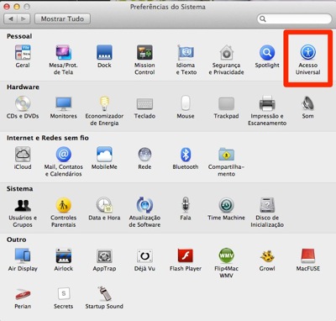This screenshot has width=336, height=321.
Task: Go back with the left arrow button
Action: [x=11, y=18]
